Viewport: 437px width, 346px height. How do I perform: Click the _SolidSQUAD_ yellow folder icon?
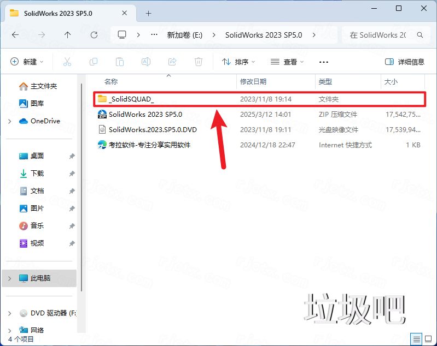(102, 99)
